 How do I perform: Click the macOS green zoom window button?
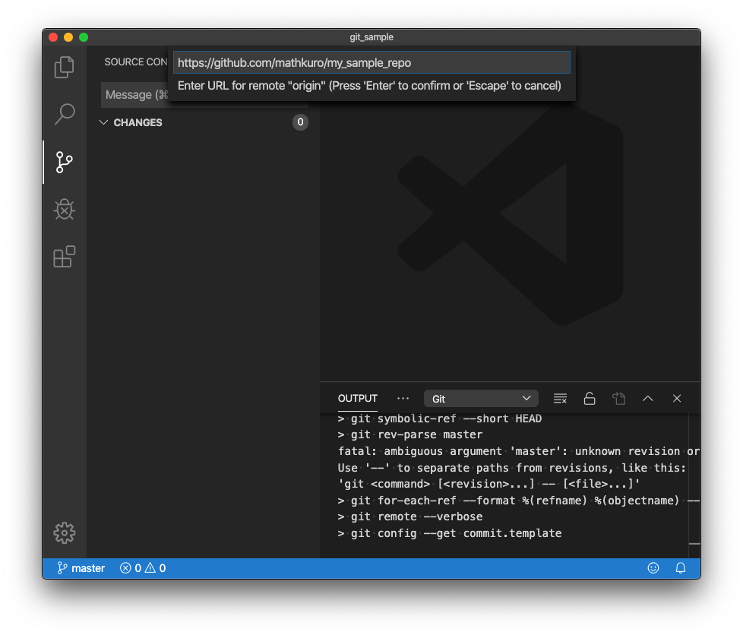pyautogui.click(x=84, y=37)
